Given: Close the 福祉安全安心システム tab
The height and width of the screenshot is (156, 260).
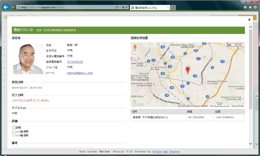Looking at the screenshot, I should [168, 8].
